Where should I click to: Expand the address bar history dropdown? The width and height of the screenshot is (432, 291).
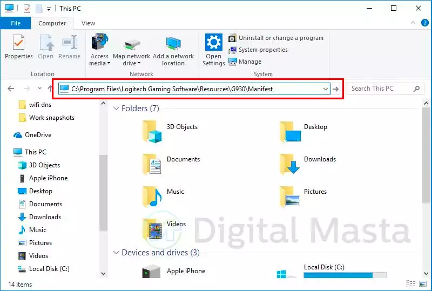[326, 89]
